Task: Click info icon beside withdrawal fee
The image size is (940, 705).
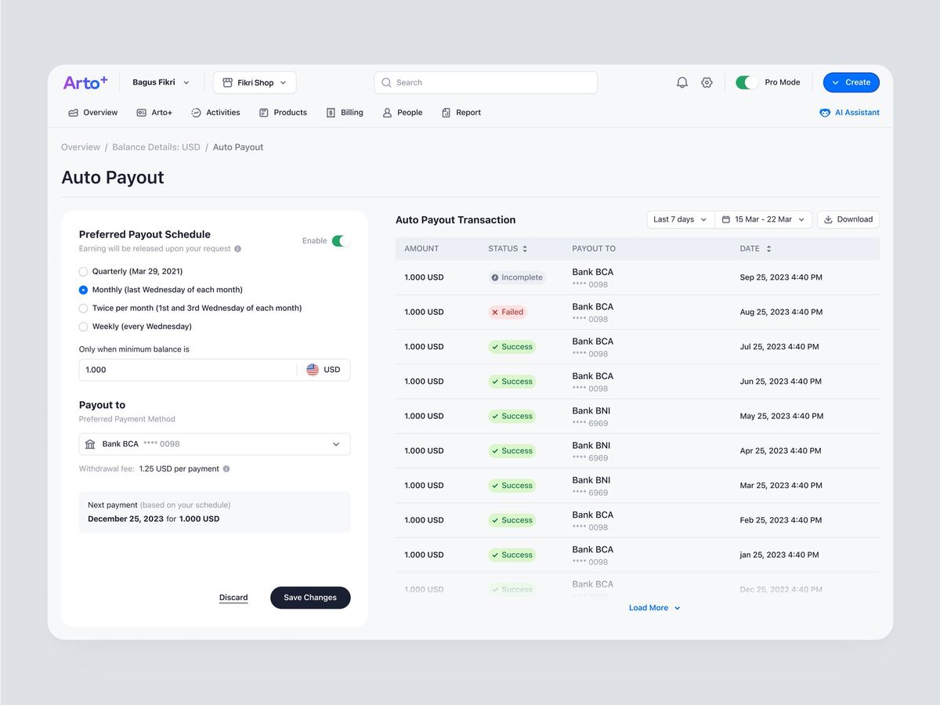Action: 226,469
